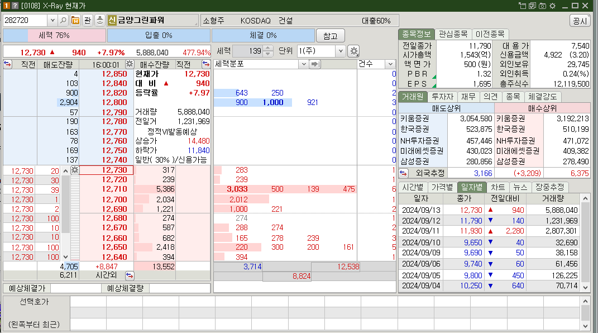Viewport: 598px width, 333px height.
Task: Open the 체결강도 tab
Action: click(x=542, y=97)
